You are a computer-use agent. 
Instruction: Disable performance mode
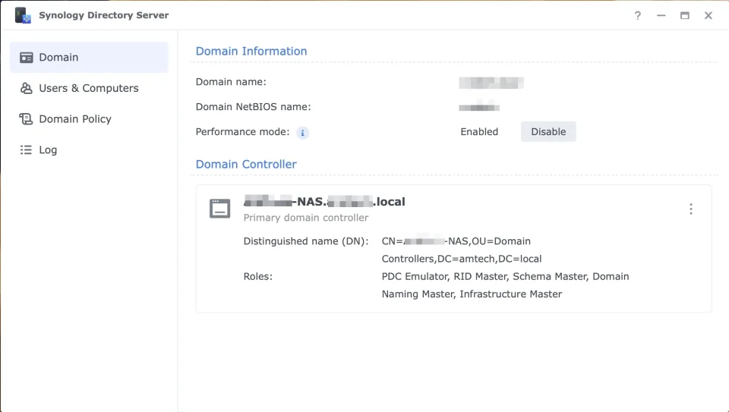548,131
